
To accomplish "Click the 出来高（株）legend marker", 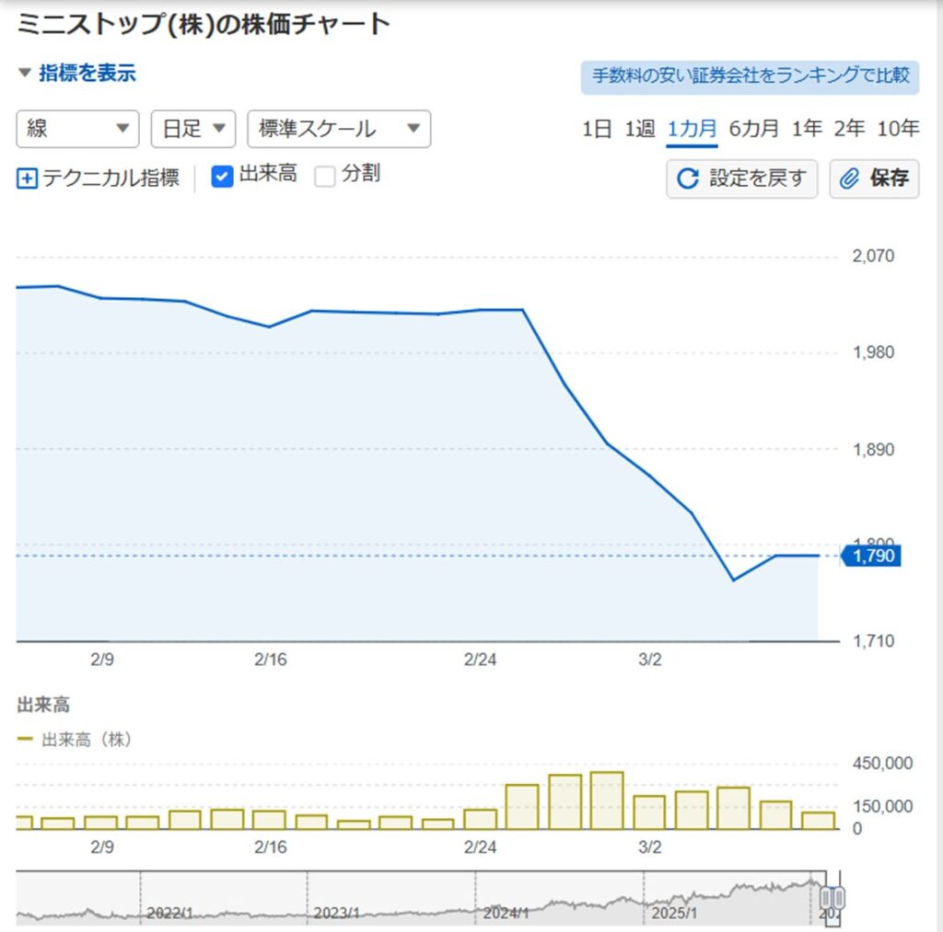I will coord(26,739).
